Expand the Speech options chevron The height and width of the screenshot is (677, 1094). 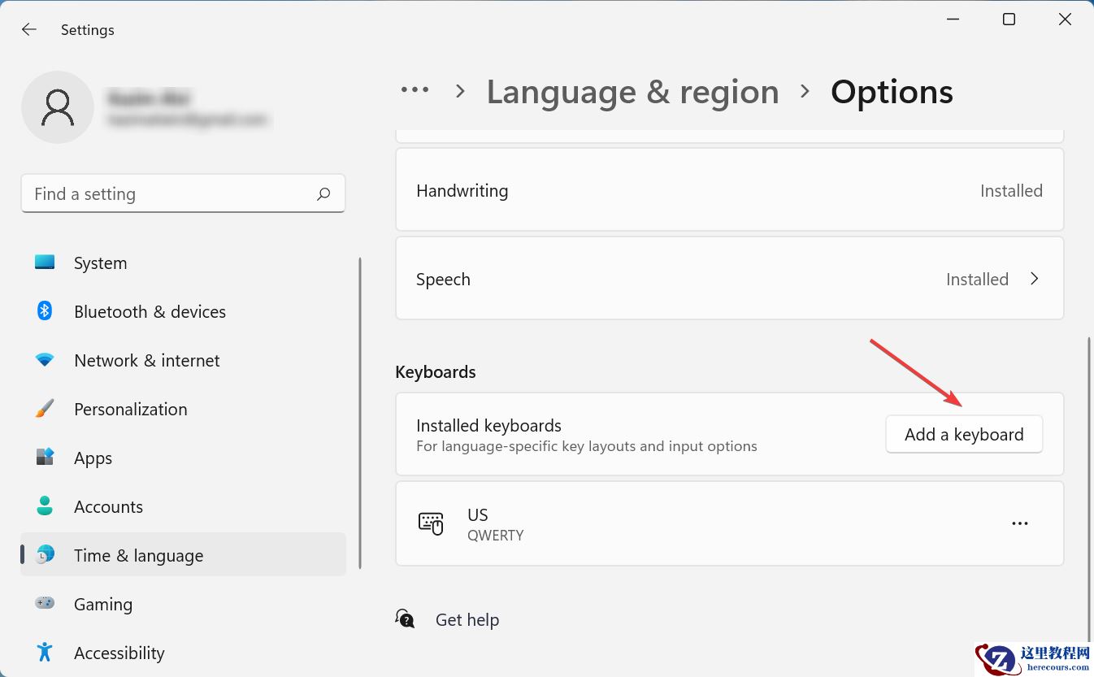1035,279
